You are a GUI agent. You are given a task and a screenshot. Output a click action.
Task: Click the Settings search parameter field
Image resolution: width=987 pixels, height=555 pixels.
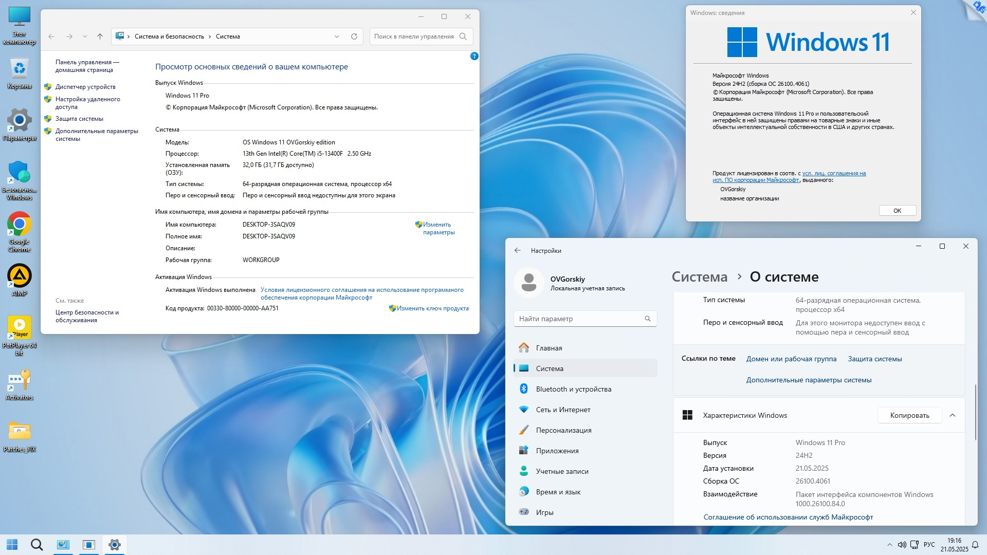click(x=578, y=319)
